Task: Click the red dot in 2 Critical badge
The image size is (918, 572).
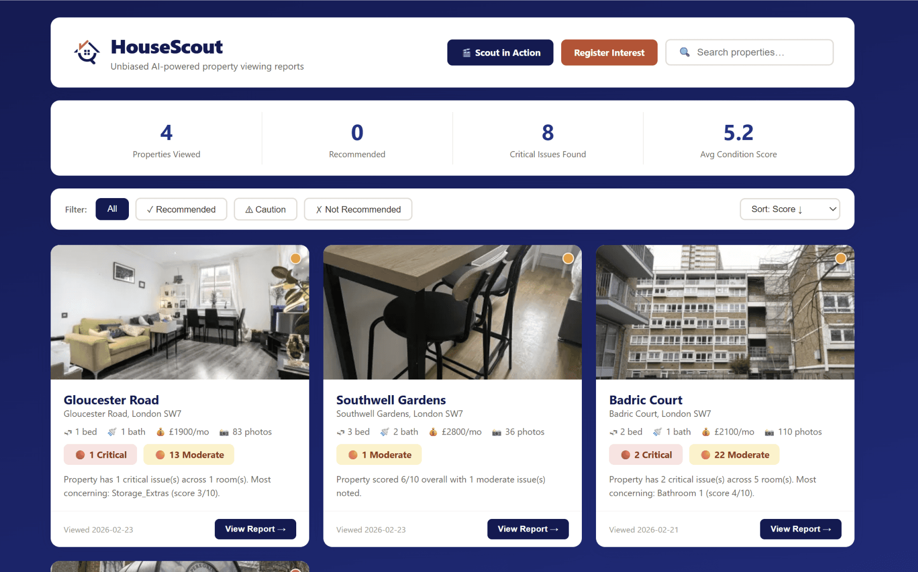Action: (625, 455)
